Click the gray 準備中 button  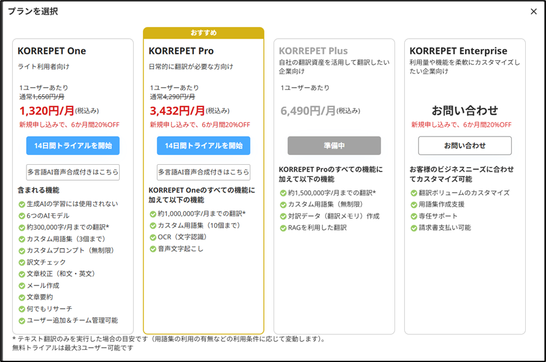point(334,146)
